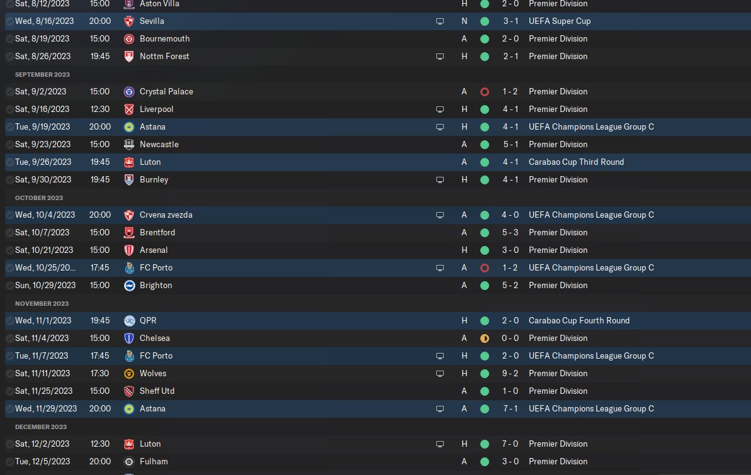
Task: Open the Newcastle team link
Action: click(159, 144)
